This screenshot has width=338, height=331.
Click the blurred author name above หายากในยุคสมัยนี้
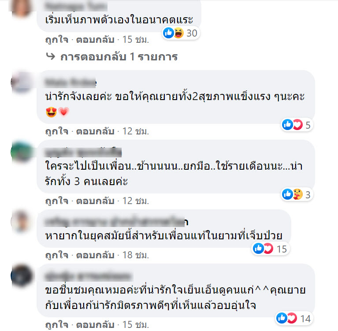click(x=116, y=221)
